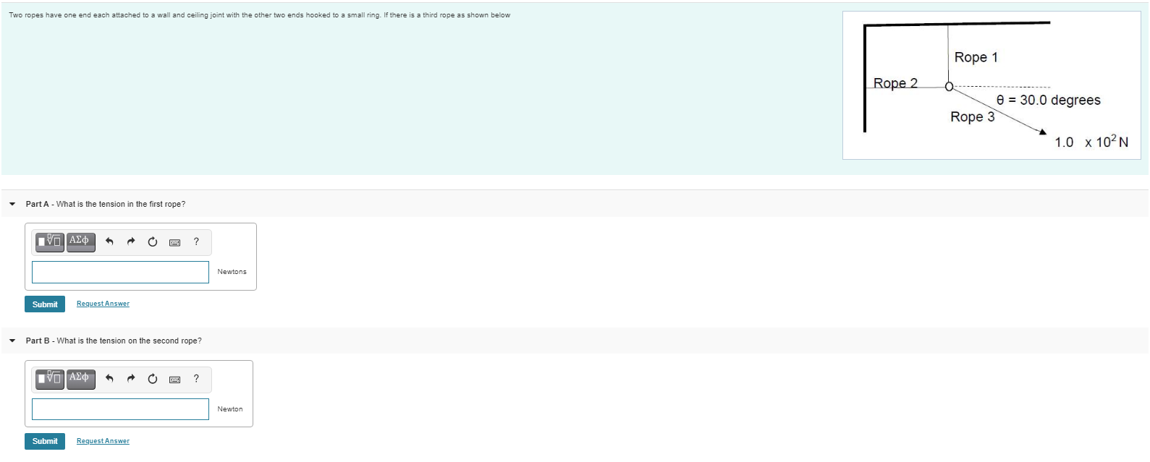Click the '1.0 x 10² N' force label
1150x462 pixels.
click(x=1091, y=142)
